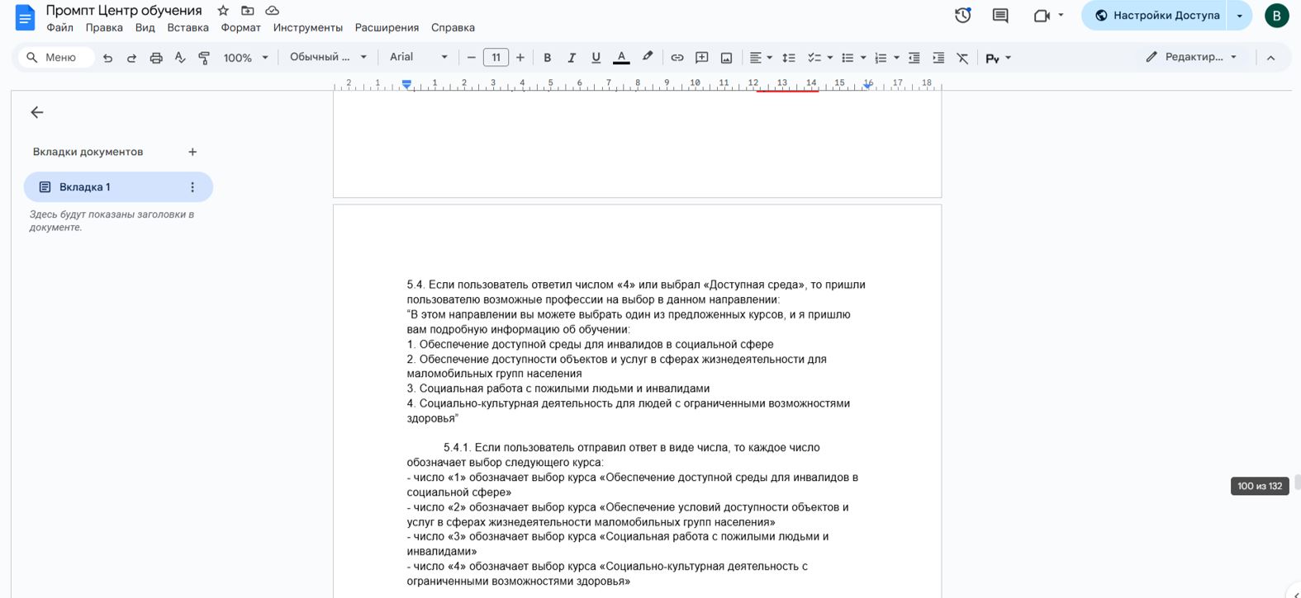Viewport: 1301px width, 598px height.
Task: Open share options dropdown arrow
Action: pyautogui.click(x=1240, y=16)
